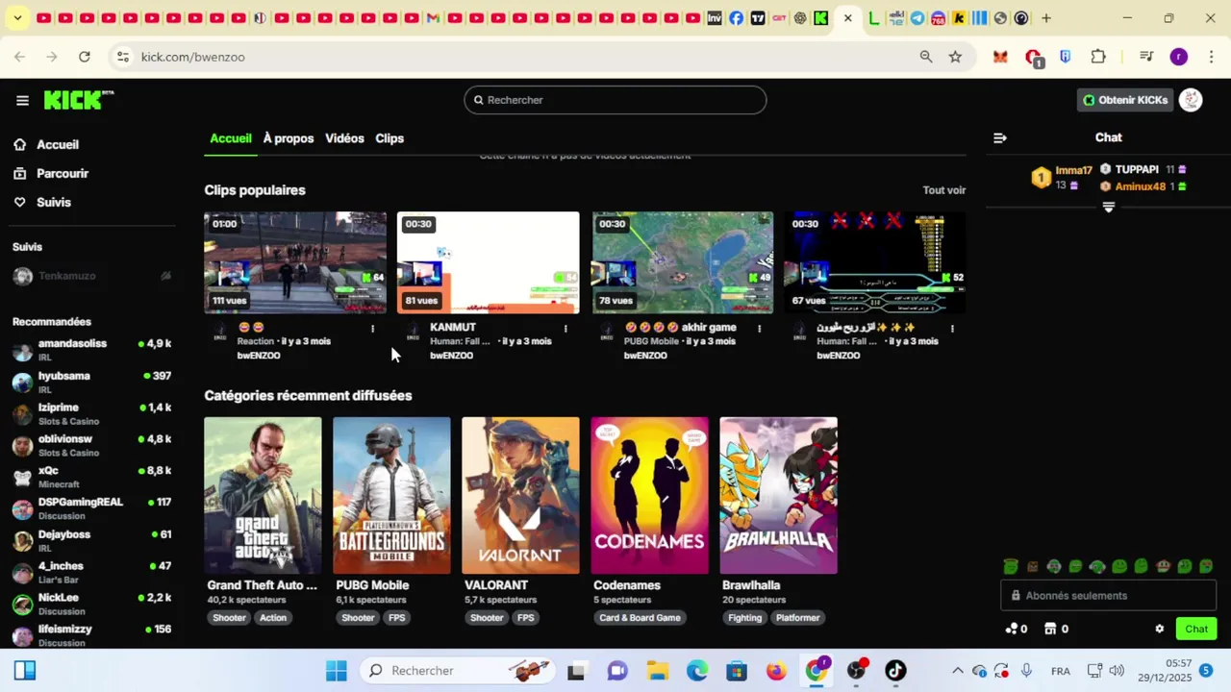This screenshot has width=1231, height=692.
Task: Open TikTok from the taskbar
Action: pos(895,671)
